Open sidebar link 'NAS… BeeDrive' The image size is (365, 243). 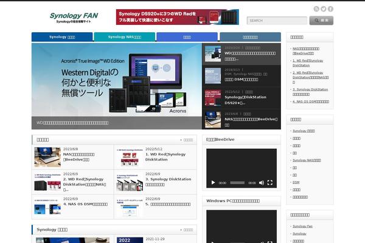305,51
